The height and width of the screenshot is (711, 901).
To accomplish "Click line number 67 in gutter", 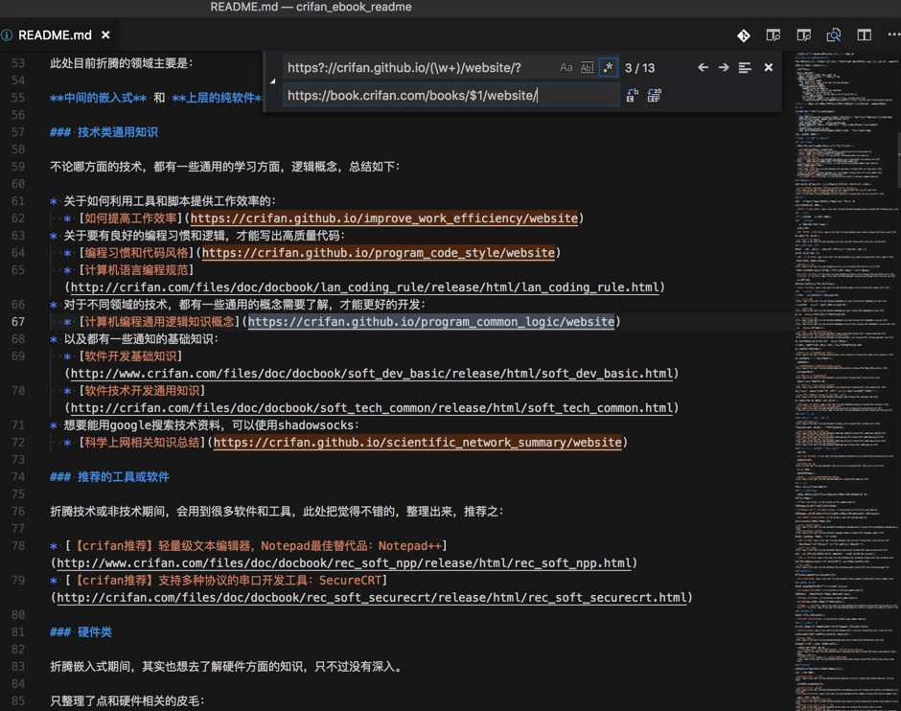I will coord(18,322).
